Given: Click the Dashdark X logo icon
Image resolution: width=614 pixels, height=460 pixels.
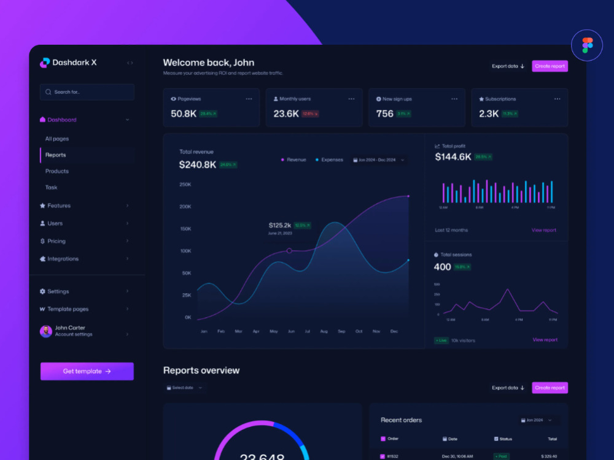Looking at the screenshot, I should point(45,63).
